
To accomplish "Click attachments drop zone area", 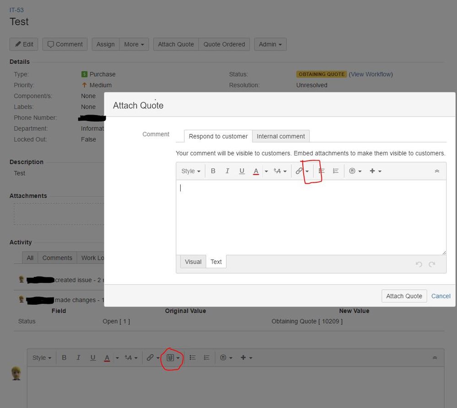I will point(59,214).
